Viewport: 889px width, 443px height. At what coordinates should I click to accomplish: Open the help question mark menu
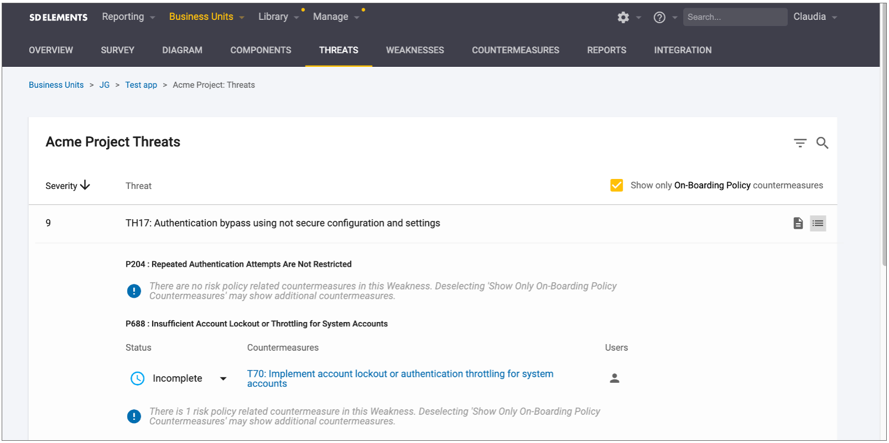coord(659,17)
